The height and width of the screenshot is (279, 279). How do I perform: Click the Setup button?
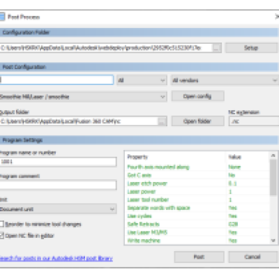(x=251, y=48)
